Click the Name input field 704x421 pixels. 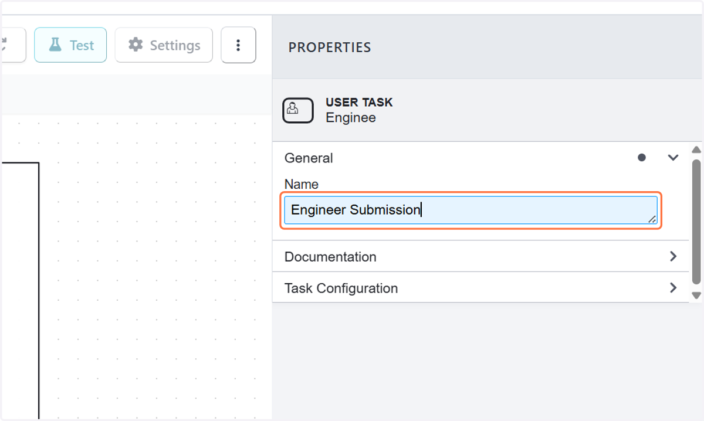(x=471, y=210)
